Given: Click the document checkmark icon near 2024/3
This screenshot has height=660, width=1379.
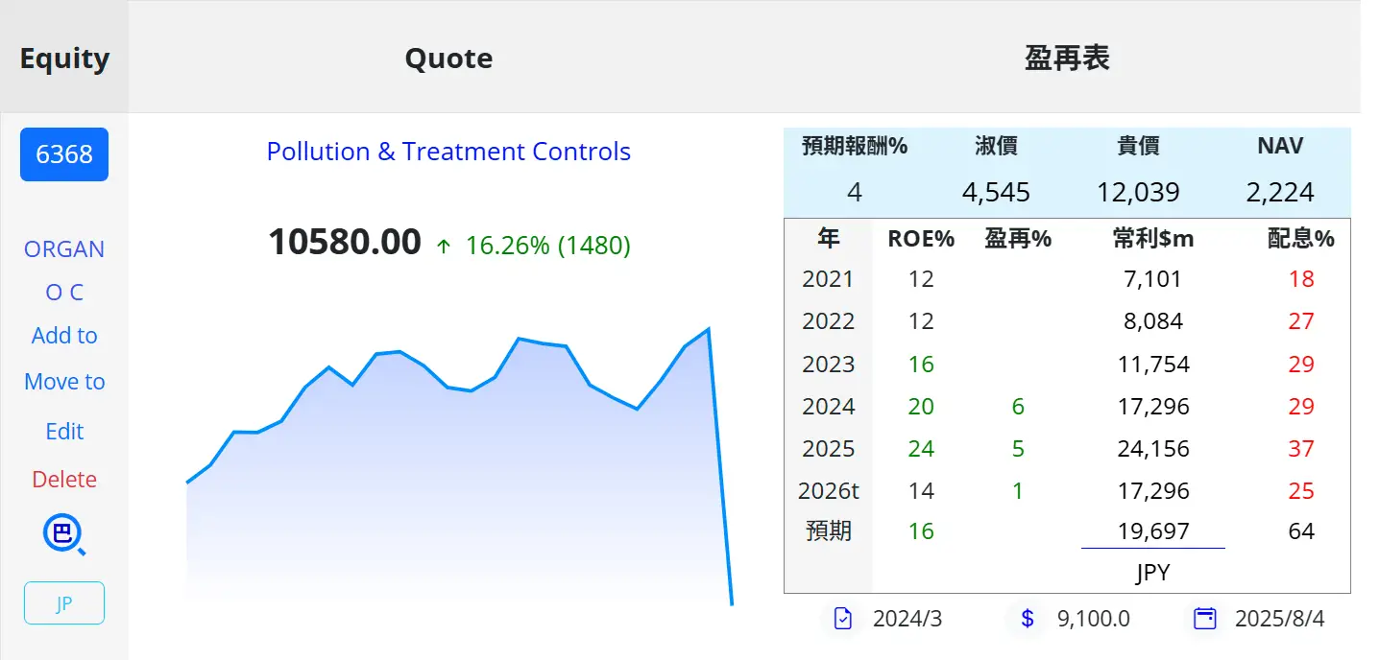Looking at the screenshot, I should 843,619.
